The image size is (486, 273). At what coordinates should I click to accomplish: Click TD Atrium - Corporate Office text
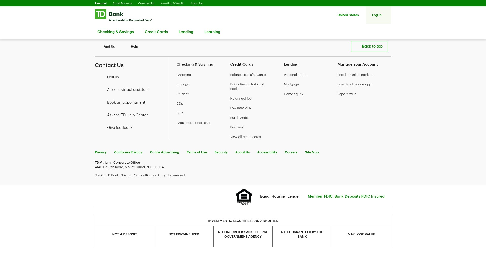(x=117, y=163)
